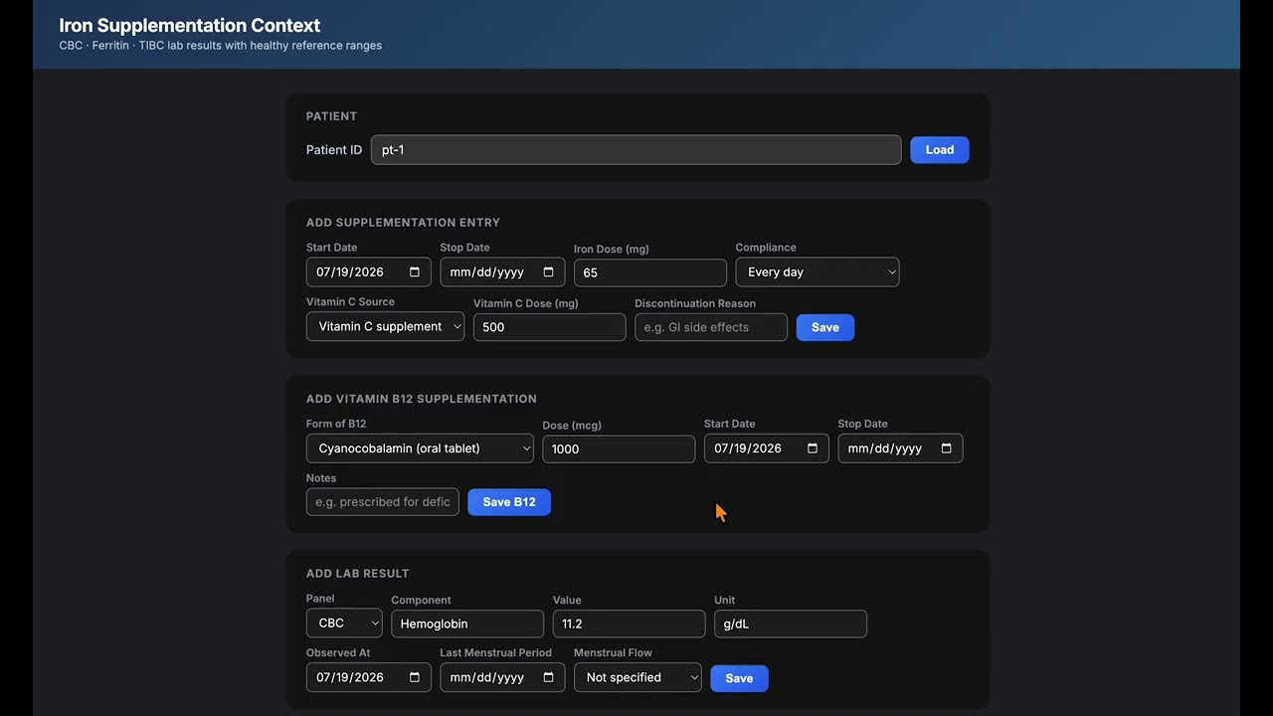
Task: Click the Save B12 button
Action: (x=509, y=502)
